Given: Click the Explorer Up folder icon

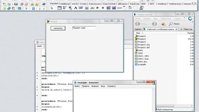Looking at the screenshot, I should (x=163, y=24).
